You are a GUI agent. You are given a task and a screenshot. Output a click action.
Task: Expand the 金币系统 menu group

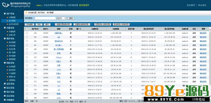click(x=5, y=84)
